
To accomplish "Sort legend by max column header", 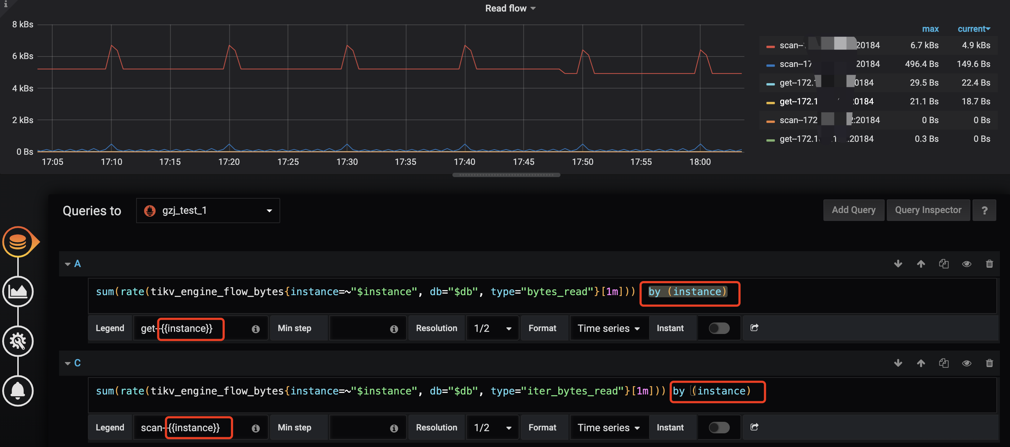I will coord(930,29).
